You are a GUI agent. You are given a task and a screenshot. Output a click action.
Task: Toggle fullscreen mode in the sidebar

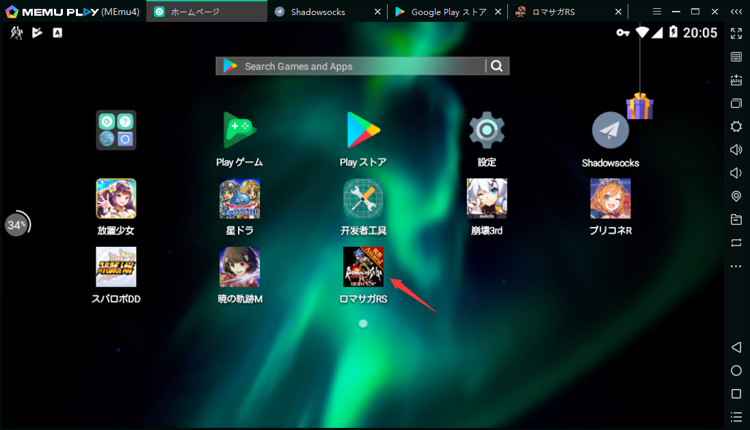736,33
